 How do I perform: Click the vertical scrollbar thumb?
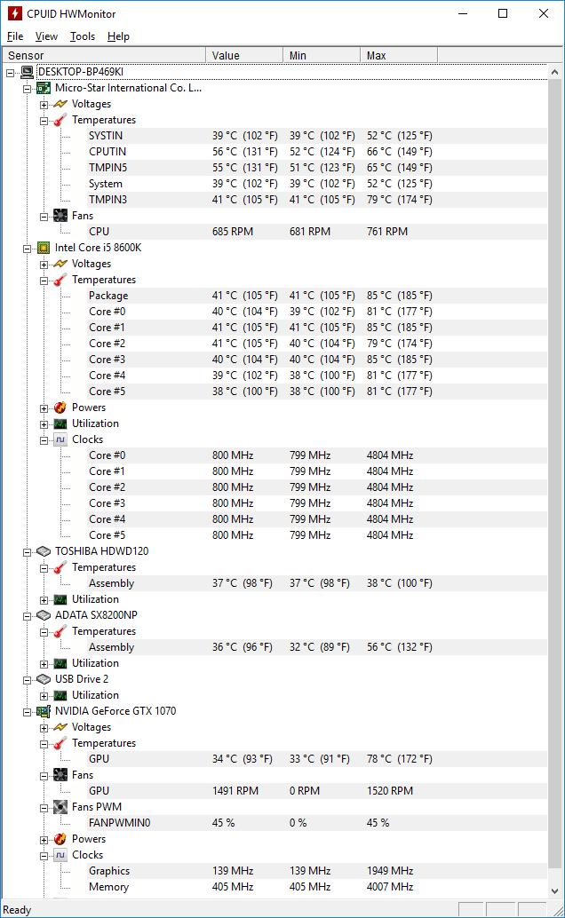click(554, 473)
